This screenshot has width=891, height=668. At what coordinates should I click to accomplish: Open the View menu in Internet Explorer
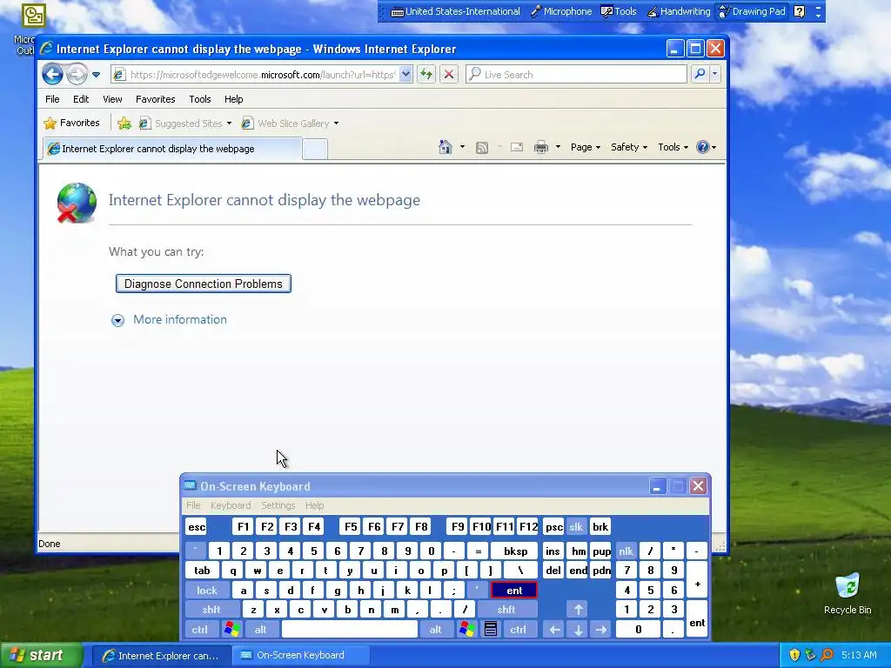pyautogui.click(x=112, y=99)
